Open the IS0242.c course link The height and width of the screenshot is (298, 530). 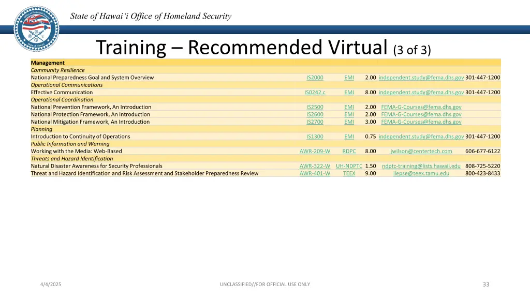[315, 93]
